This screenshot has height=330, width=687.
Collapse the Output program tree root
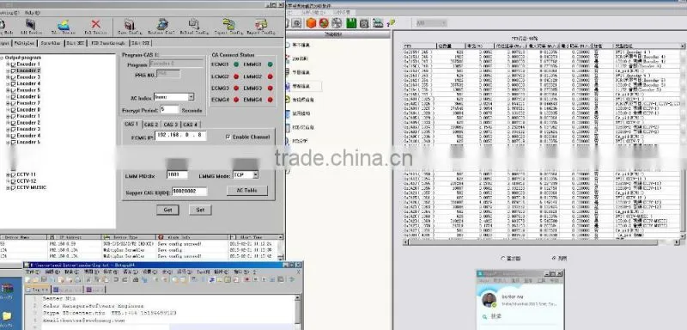[x=2, y=58]
